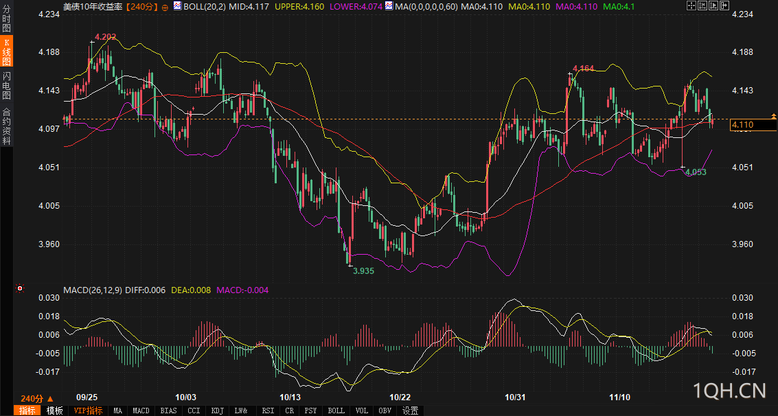Click the MA indicator chart icon
Image resolution: width=778 pixels, height=416 pixels.
pyautogui.click(x=389, y=6)
